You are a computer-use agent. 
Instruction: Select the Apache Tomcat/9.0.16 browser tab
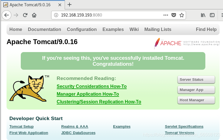pyautogui.click(x=33, y=5)
